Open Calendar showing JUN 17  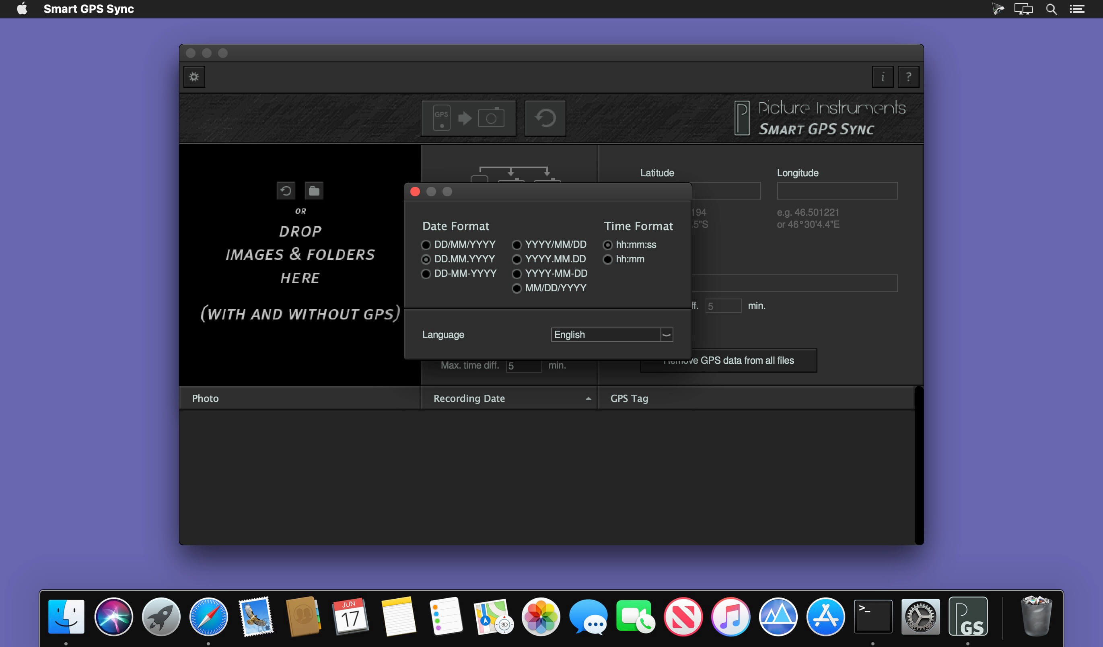[x=351, y=616]
